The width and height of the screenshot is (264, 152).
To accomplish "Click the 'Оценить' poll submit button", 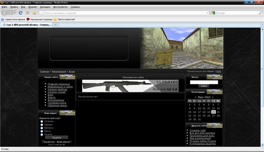I will point(57,138).
